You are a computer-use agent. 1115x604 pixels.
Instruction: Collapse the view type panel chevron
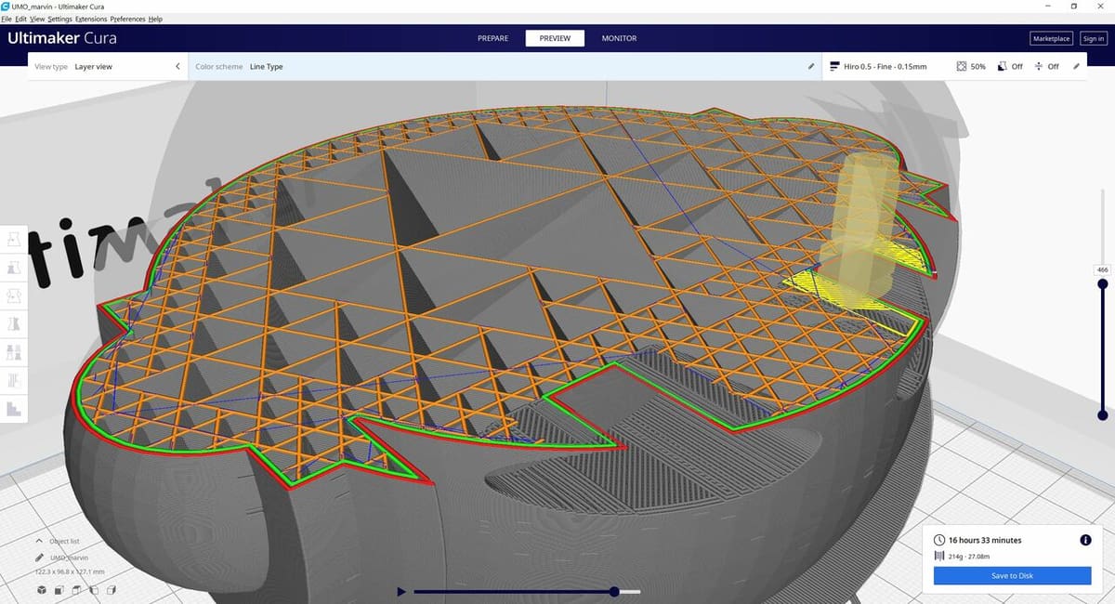tap(177, 67)
